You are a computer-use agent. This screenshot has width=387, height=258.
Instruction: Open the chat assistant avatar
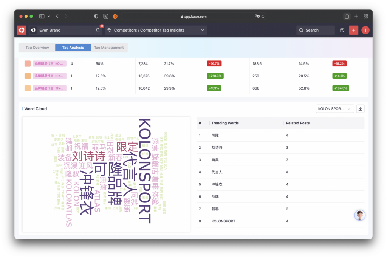[x=359, y=215]
